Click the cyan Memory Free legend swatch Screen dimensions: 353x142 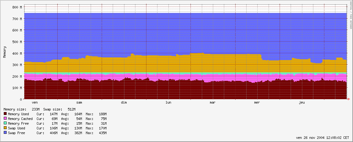(x=5, y=123)
